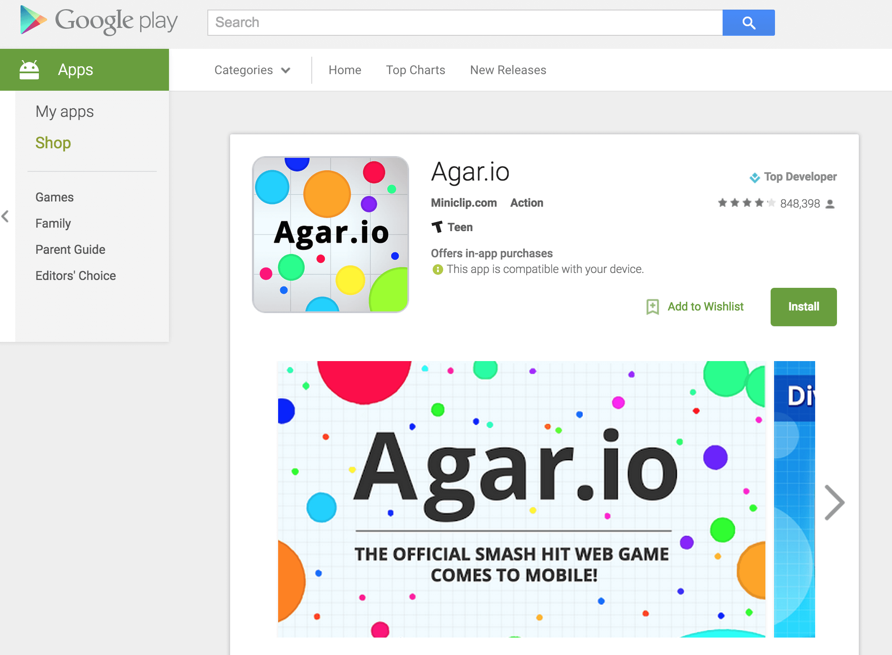
Task: Open Miniclip.com developer page
Action: (463, 203)
